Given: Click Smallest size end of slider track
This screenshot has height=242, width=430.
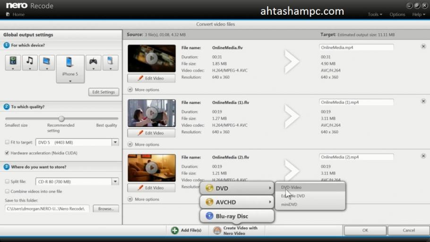Looking at the screenshot, I should click(x=6, y=119).
